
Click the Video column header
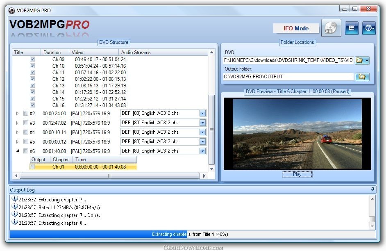[94, 52]
